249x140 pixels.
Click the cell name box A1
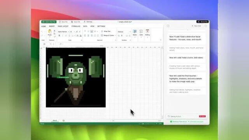[47, 44]
